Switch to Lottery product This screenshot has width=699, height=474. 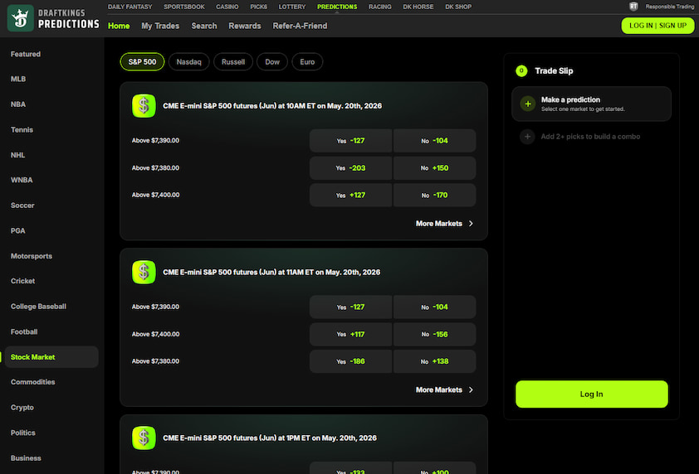(x=292, y=7)
